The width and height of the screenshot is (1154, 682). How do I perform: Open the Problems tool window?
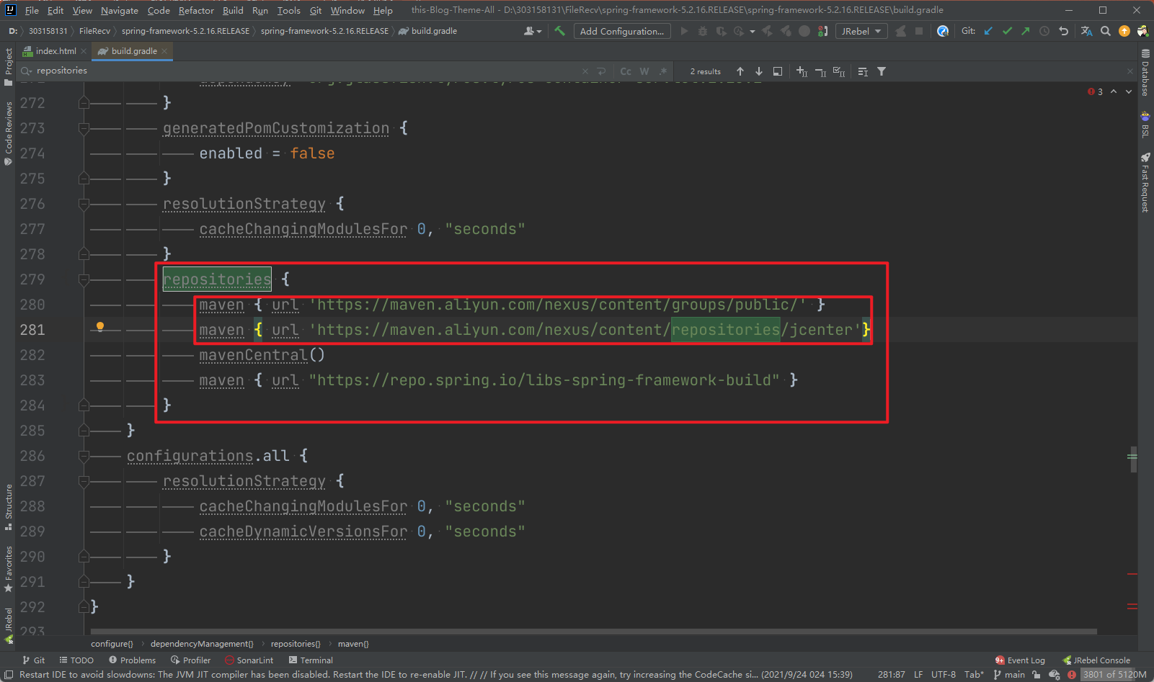click(132, 660)
